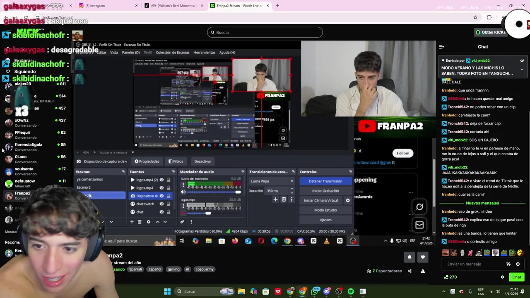Open source properties gear icon in Fuentes toolbar

coord(148,222)
